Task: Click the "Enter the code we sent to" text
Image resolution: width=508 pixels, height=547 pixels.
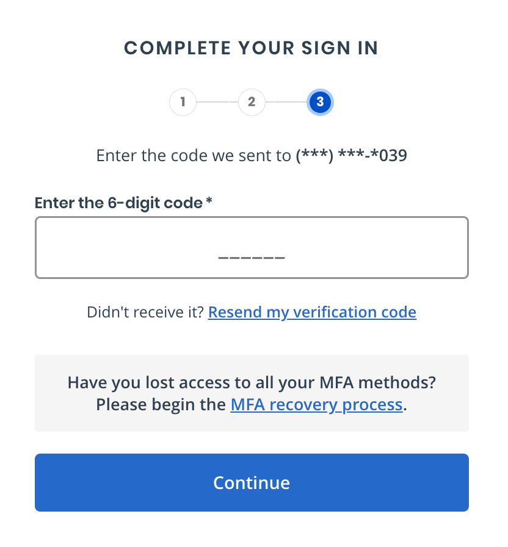Action: tap(194, 156)
